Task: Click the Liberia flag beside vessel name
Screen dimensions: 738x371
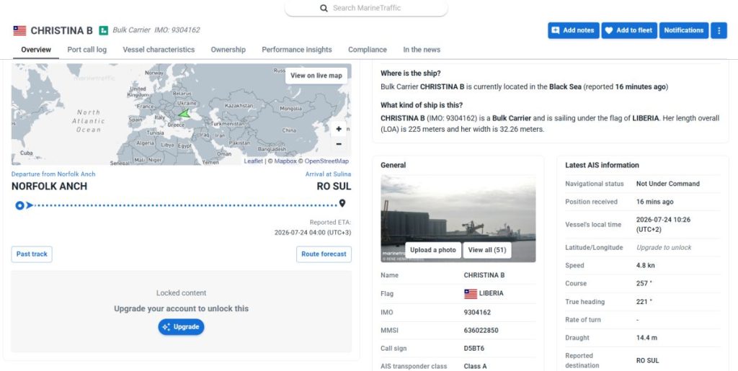Action: click(x=19, y=30)
